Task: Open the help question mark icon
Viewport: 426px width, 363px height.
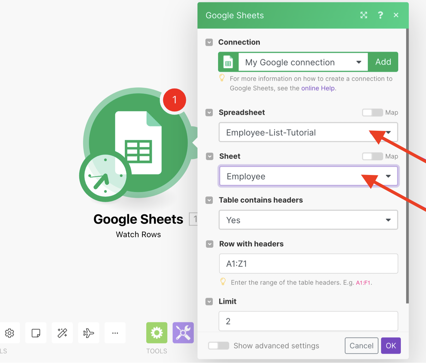Action: (x=380, y=15)
